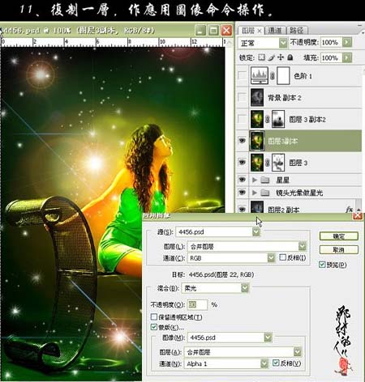This screenshot has width=365, height=382.
Task: Click the lock transparent pixels icon
Action: pos(261,57)
